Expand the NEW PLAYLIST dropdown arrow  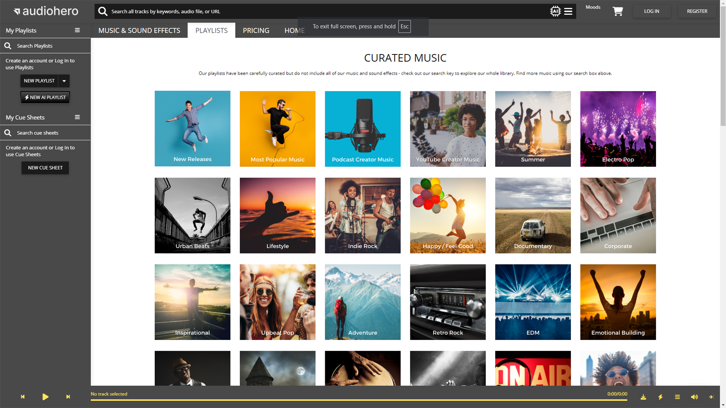point(64,81)
